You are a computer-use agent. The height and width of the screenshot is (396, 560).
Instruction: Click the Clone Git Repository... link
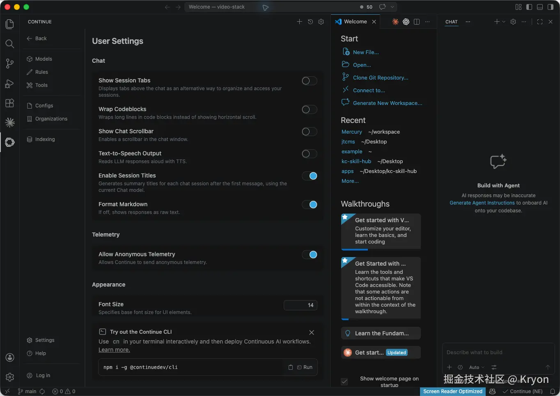(381, 77)
